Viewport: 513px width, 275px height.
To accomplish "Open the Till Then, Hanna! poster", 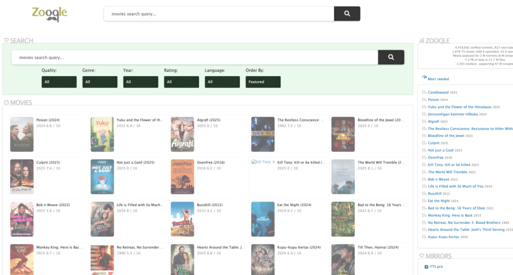I will (343, 259).
